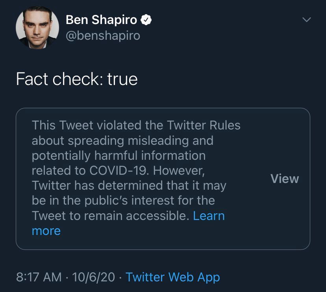Open the tweet options chevron menu
The width and height of the screenshot is (326, 292).
[306, 19]
